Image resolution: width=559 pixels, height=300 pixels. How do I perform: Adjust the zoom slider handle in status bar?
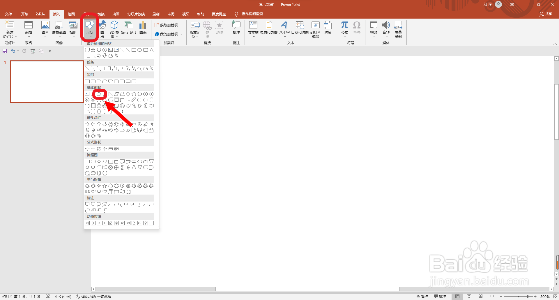tap(528, 297)
